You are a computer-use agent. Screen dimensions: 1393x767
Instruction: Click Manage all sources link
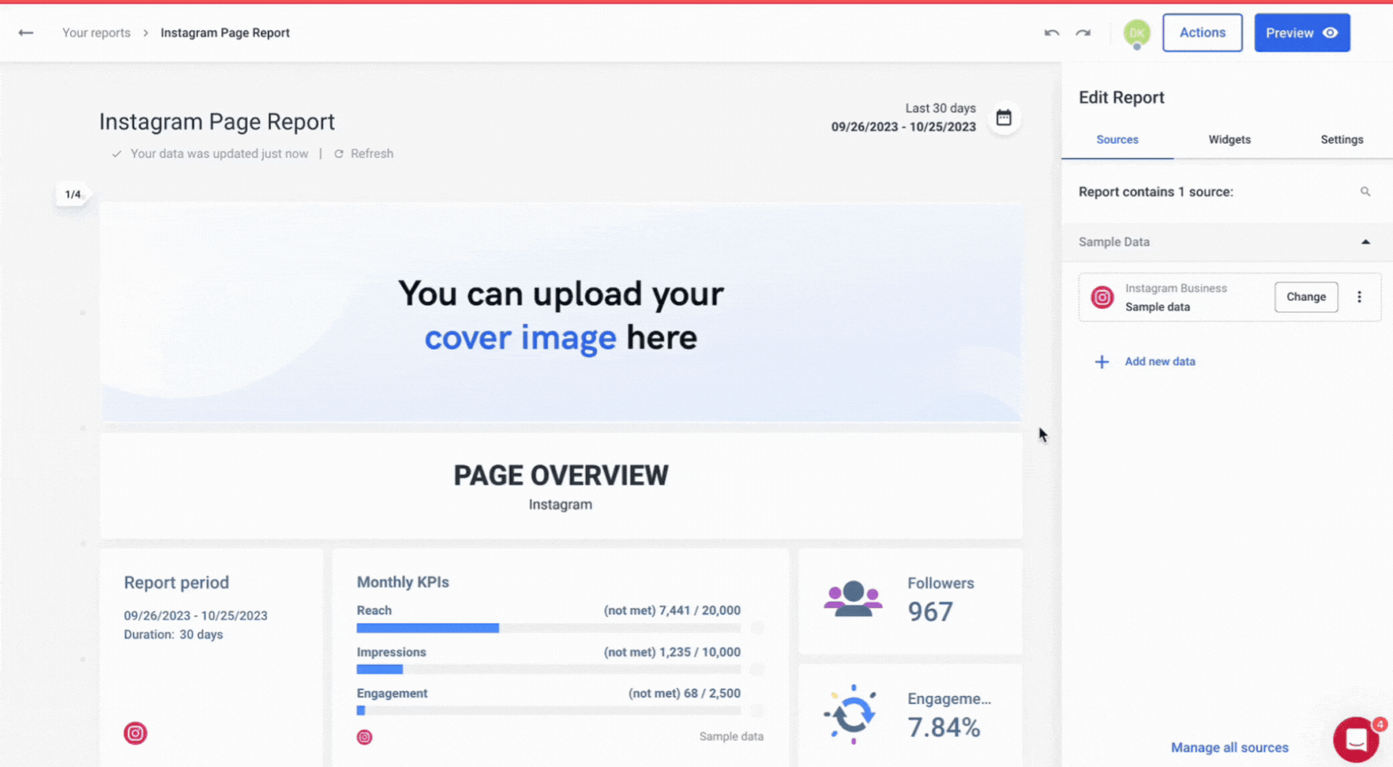pos(1229,747)
